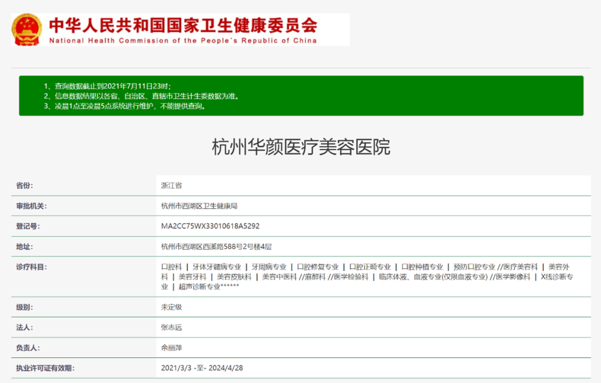Select the value 杭州市西湖区卫生健康局

[x=199, y=207]
